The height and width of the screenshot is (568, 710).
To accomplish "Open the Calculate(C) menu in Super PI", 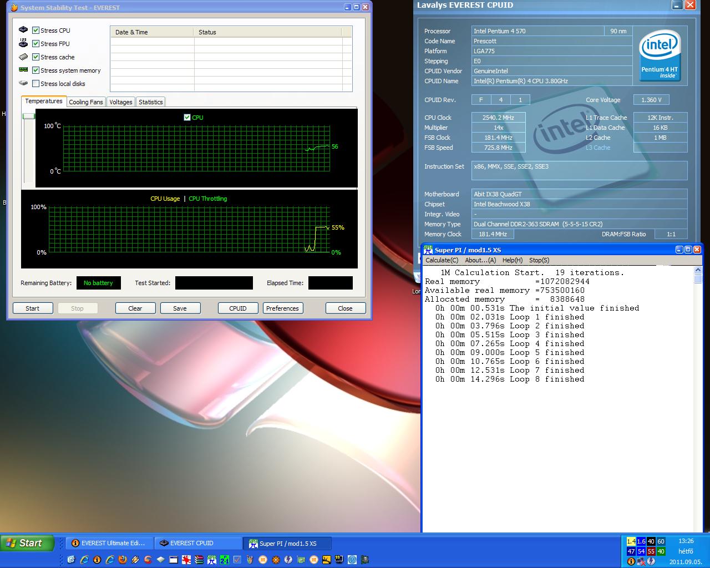I will click(x=442, y=260).
